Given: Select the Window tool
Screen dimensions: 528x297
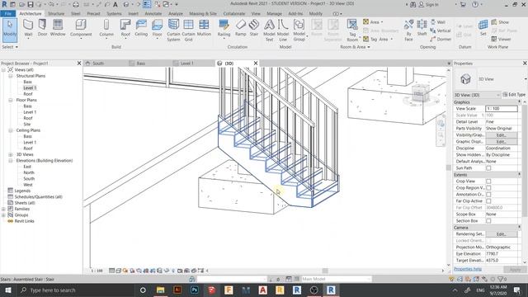Looking at the screenshot, I should tap(58, 27).
